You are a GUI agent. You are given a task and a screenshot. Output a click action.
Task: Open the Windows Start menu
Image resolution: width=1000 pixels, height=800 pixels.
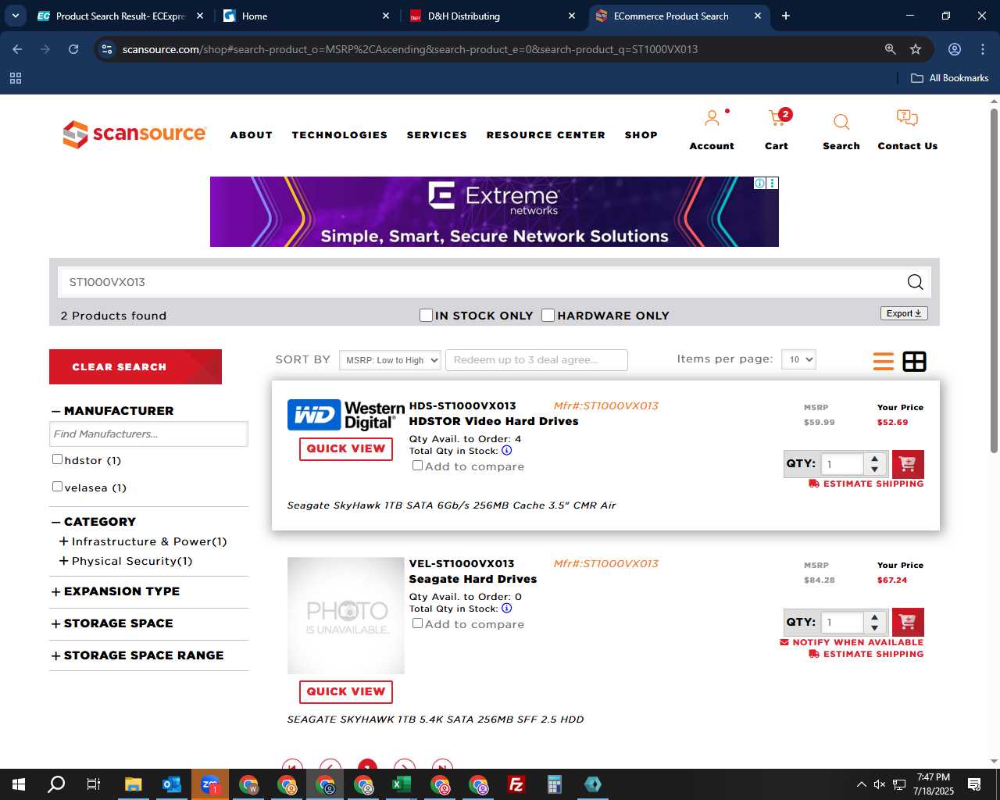click(19, 784)
